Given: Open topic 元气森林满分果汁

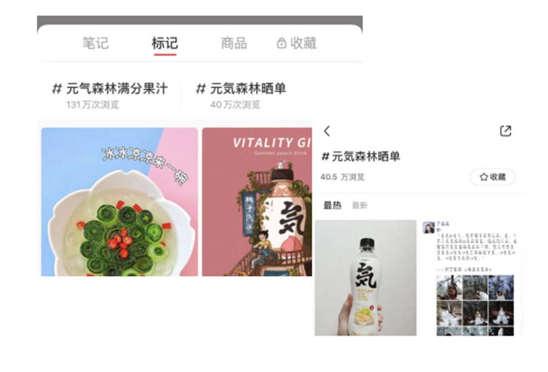Looking at the screenshot, I should 110,94.
